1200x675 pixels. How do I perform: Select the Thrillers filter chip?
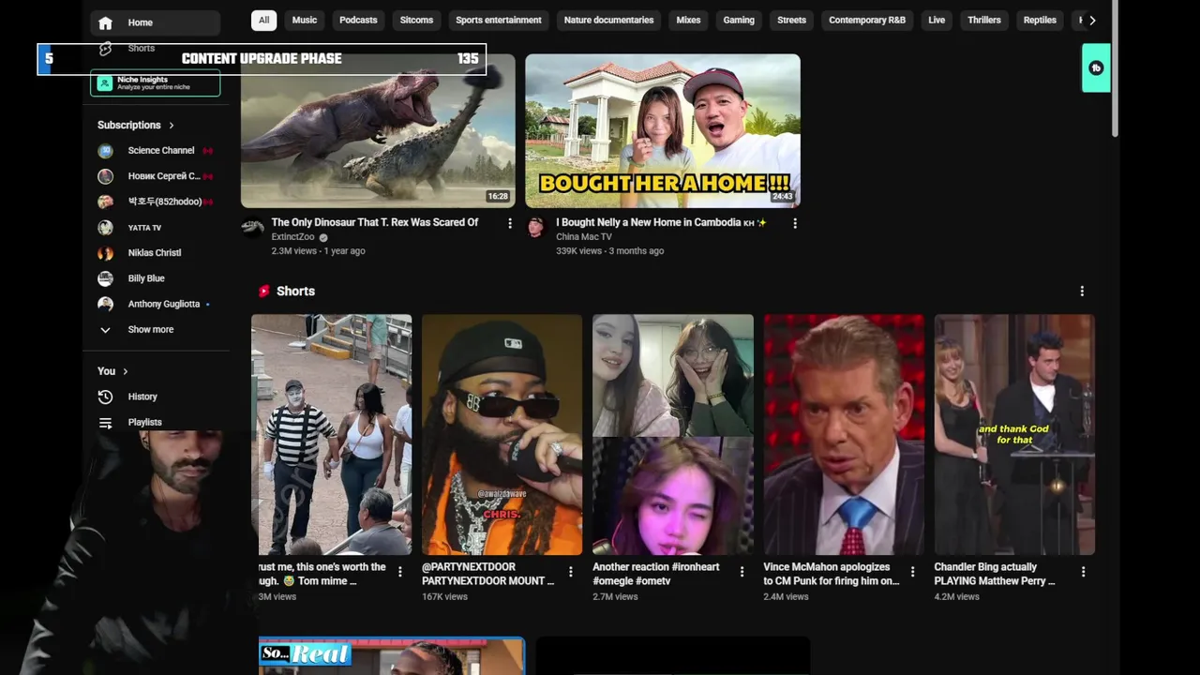pyautogui.click(x=984, y=20)
